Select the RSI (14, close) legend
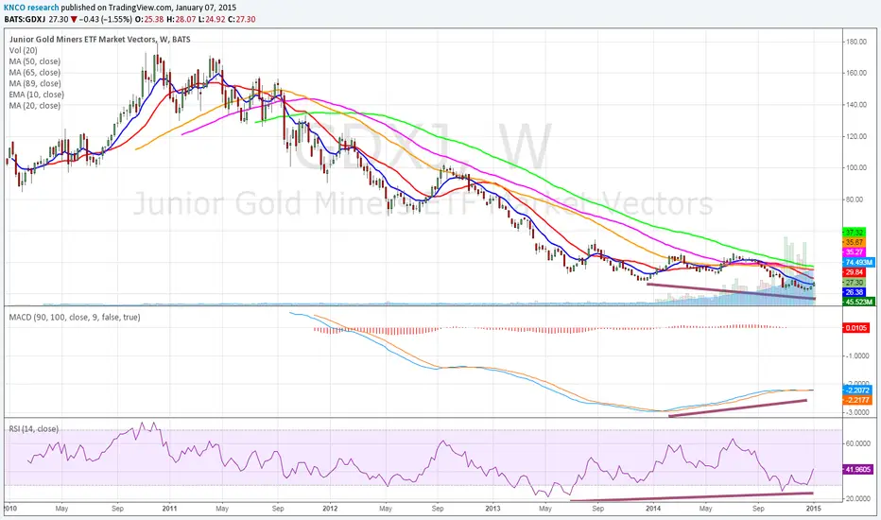 (x=34, y=429)
